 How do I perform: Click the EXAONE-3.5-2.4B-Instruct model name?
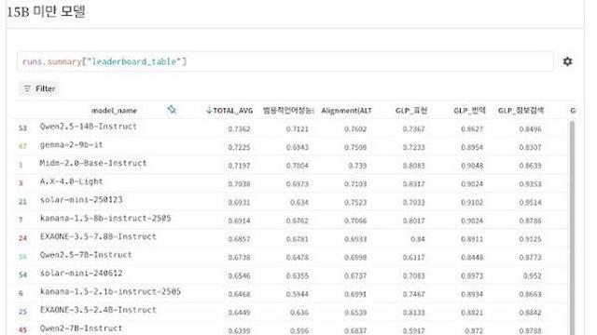tap(98, 310)
